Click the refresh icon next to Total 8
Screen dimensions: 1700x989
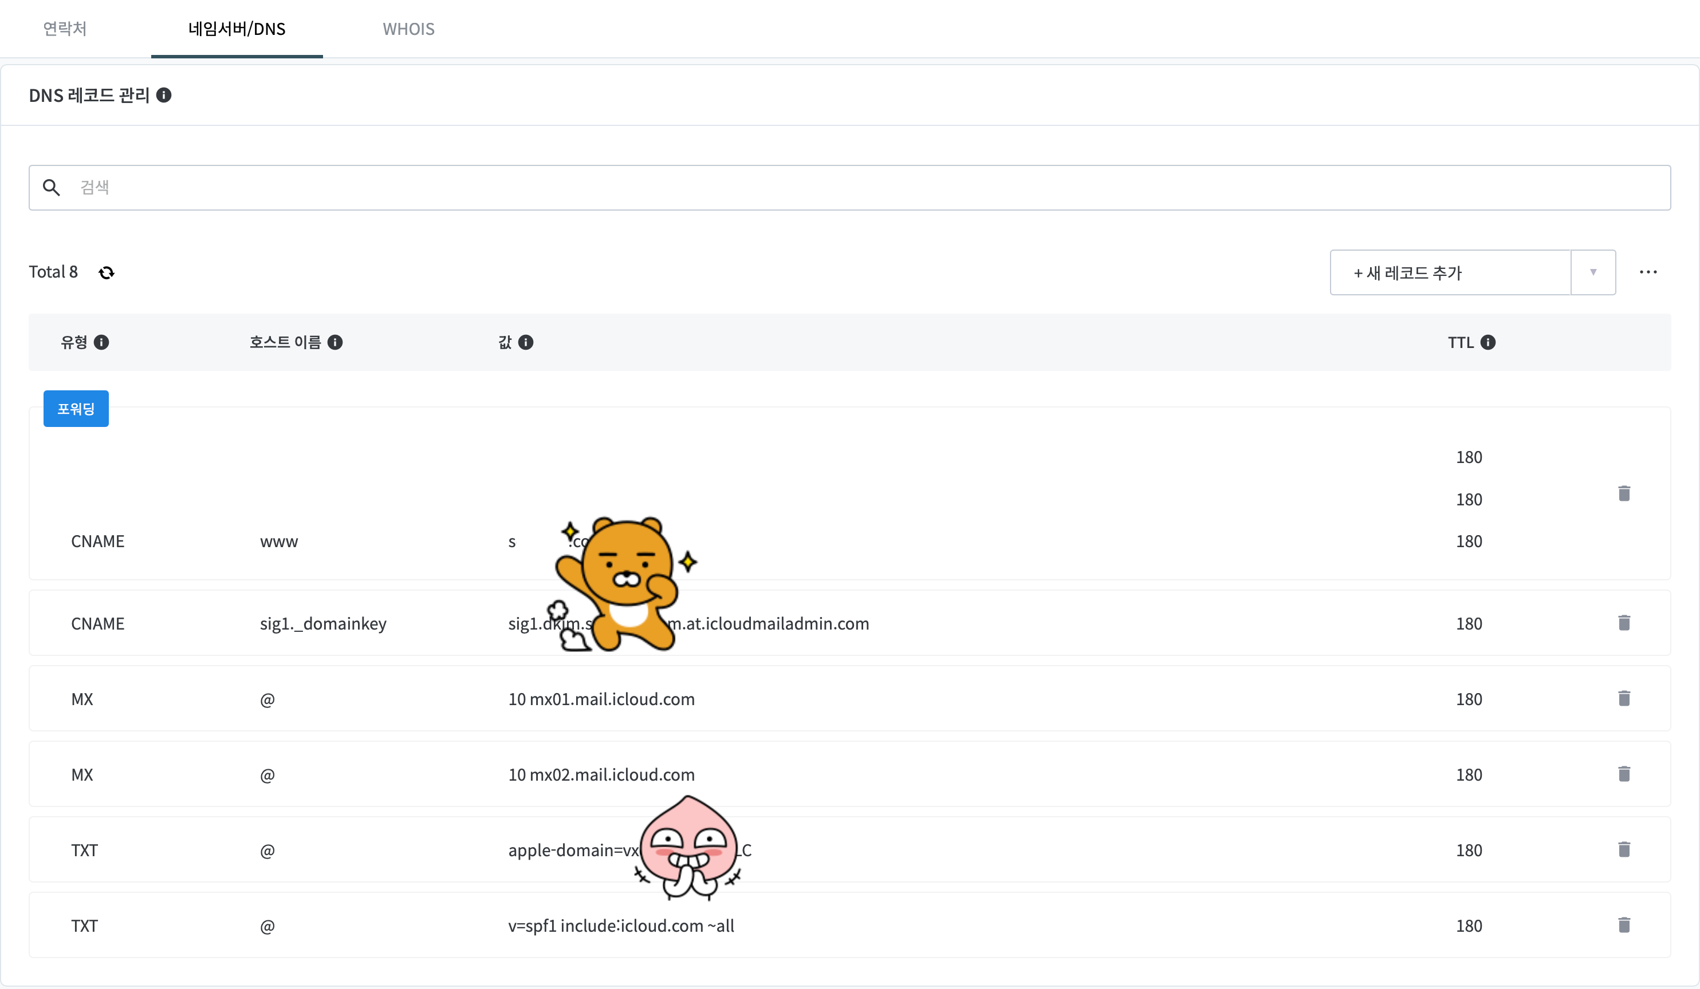click(x=107, y=272)
